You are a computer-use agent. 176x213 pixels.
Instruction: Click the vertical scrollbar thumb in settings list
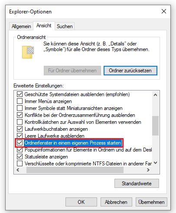[x=156, y=126]
